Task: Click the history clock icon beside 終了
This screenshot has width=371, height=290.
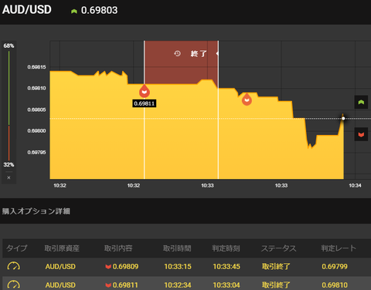Action: [x=177, y=53]
